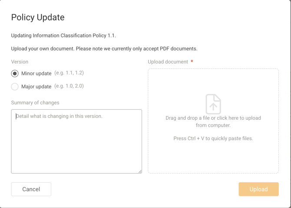The image size is (291, 208).
Task: Focus the Summary of changes text area
Action: pyautogui.click(x=76, y=141)
